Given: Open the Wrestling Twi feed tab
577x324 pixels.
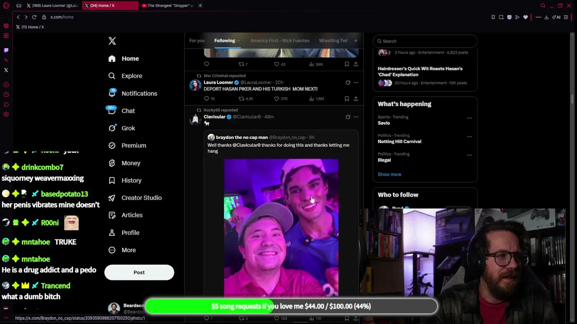Looking at the screenshot, I should click(x=333, y=40).
